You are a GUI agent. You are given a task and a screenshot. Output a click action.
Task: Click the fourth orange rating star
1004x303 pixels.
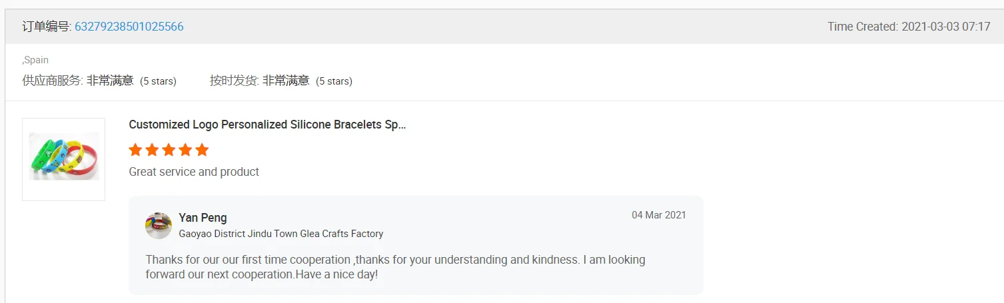(x=186, y=150)
